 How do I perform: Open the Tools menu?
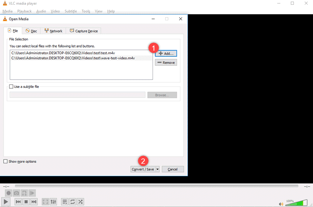(86, 11)
